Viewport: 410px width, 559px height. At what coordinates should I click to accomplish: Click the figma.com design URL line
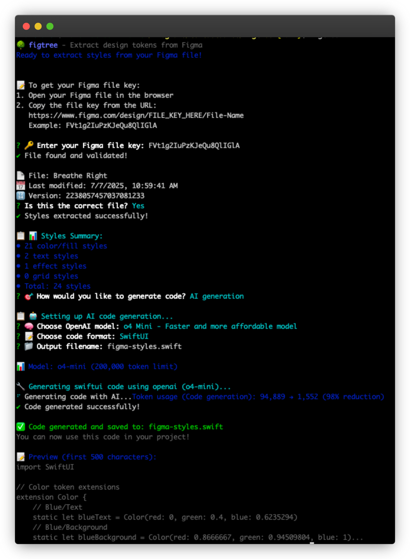tap(136, 115)
